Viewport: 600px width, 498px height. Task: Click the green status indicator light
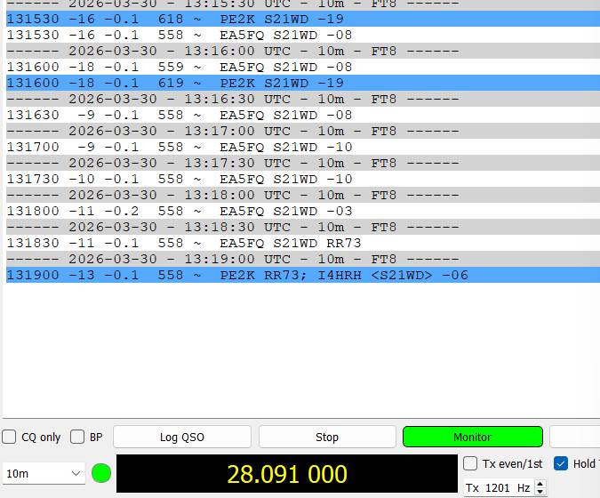[x=101, y=473]
